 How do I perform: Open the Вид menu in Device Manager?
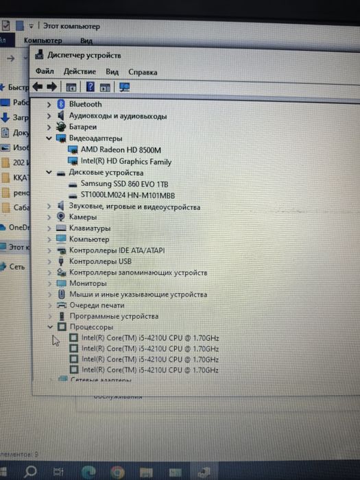[x=112, y=72]
